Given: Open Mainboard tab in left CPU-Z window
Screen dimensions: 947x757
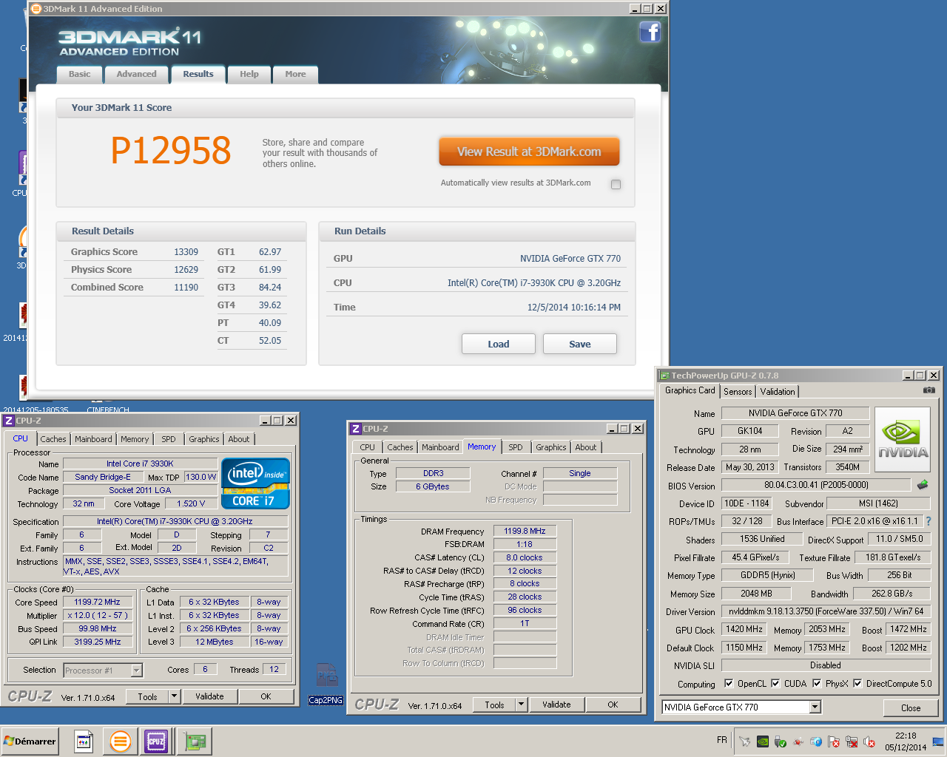Looking at the screenshot, I should pyautogui.click(x=93, y=439).
